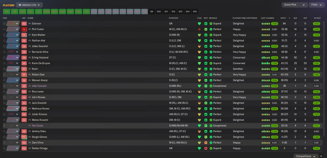This screenshot has height=158, width=327.
Task: Click Dani Olmo's last 5 games form bars
Action: tap(266, 143)
